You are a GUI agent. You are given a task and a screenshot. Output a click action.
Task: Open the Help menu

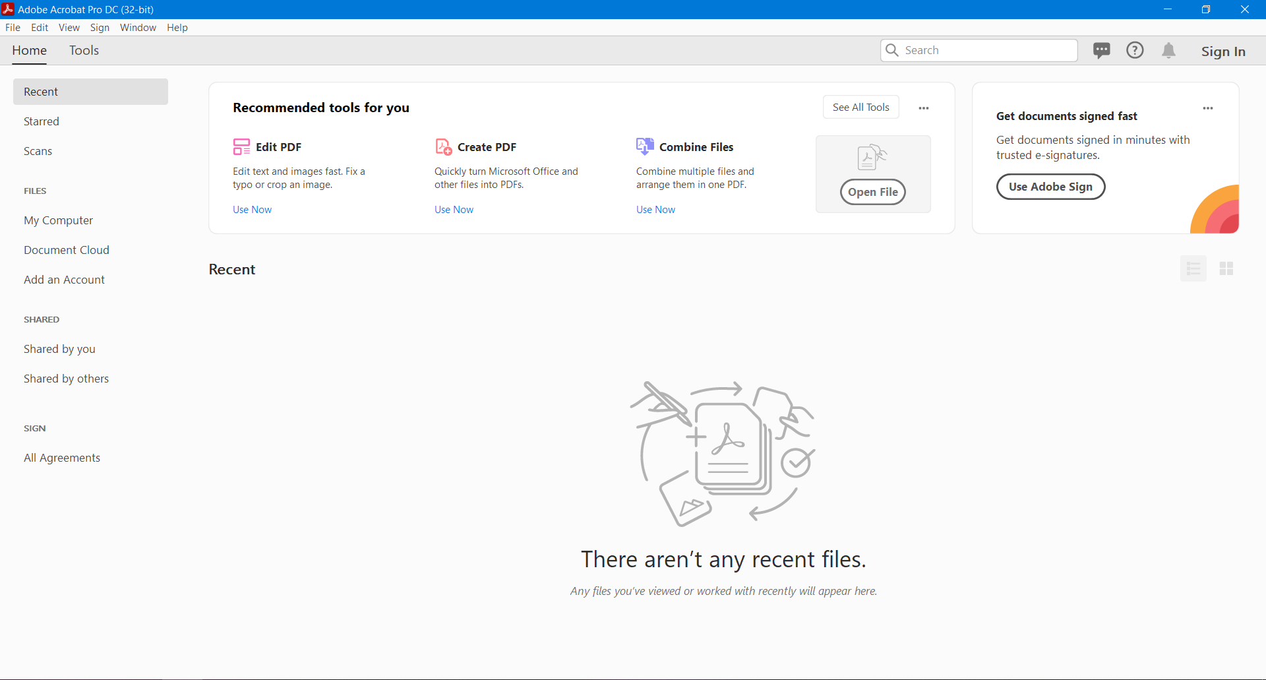pos(177,28)
